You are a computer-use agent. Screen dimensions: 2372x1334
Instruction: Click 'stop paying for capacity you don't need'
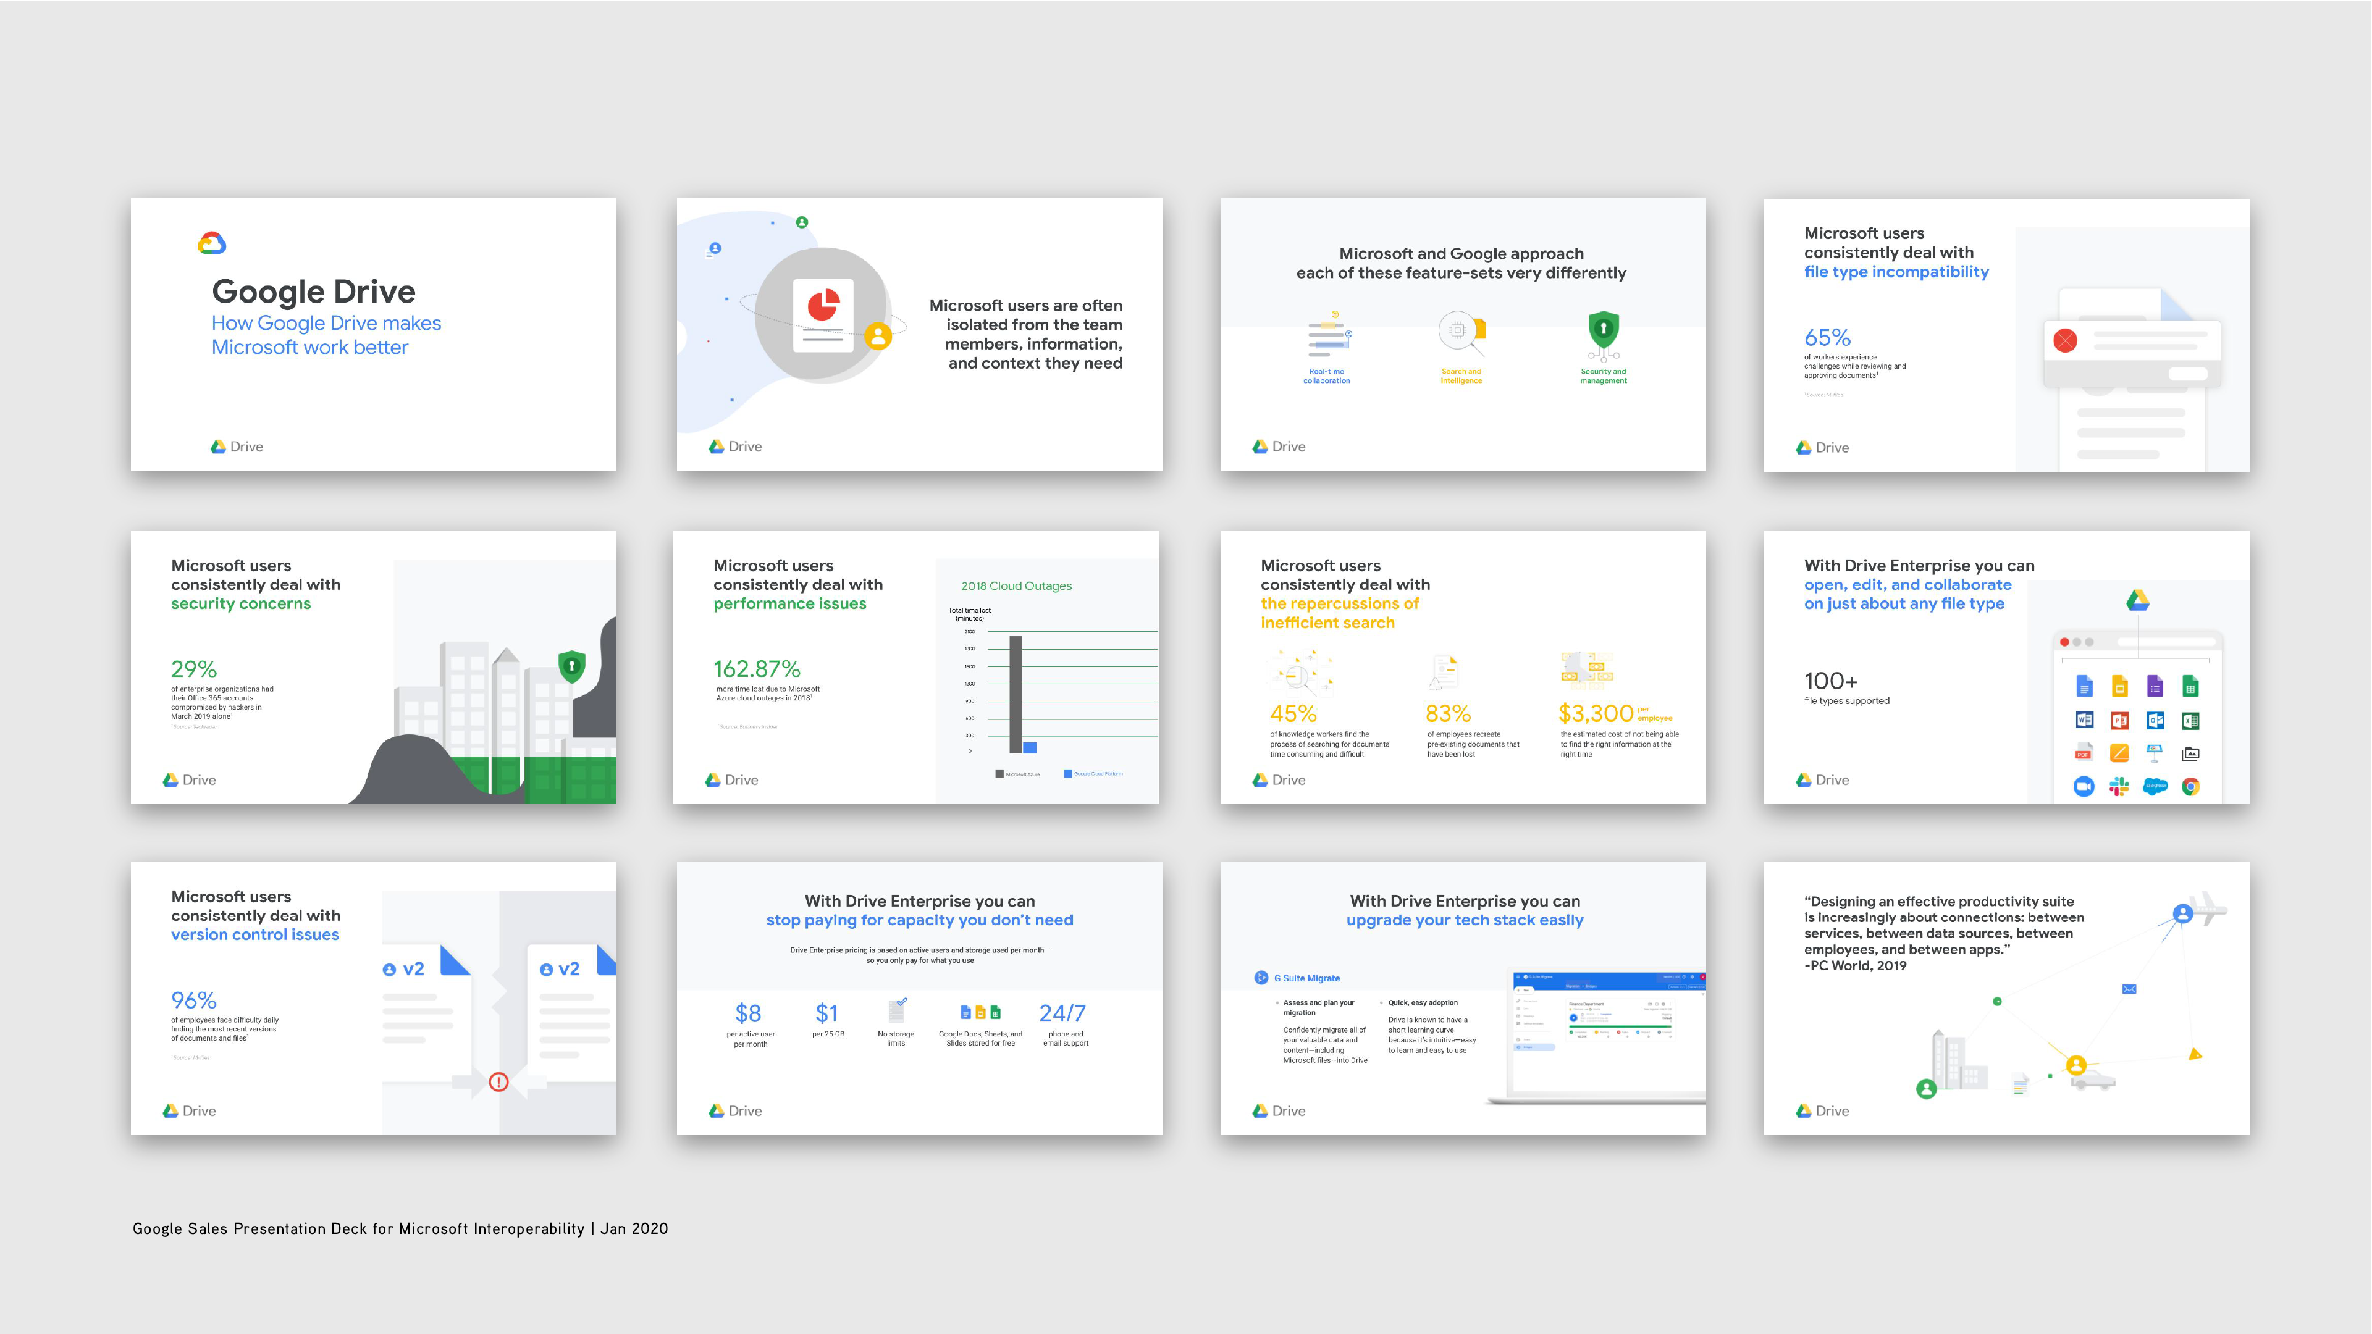pyautogui.click(x=919, y=920)
